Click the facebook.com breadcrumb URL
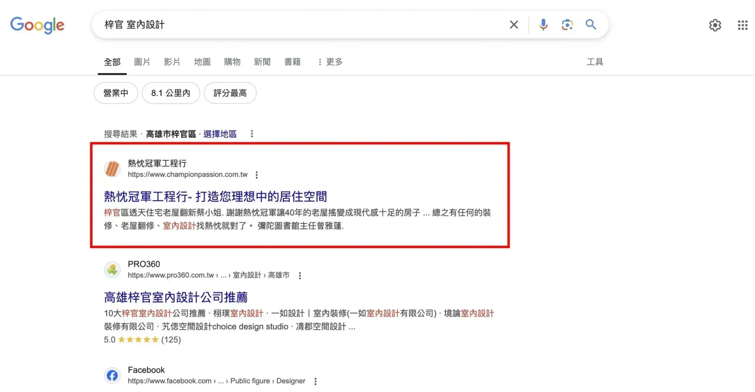The width and height of the screenshot is (755, 392). 217,381
